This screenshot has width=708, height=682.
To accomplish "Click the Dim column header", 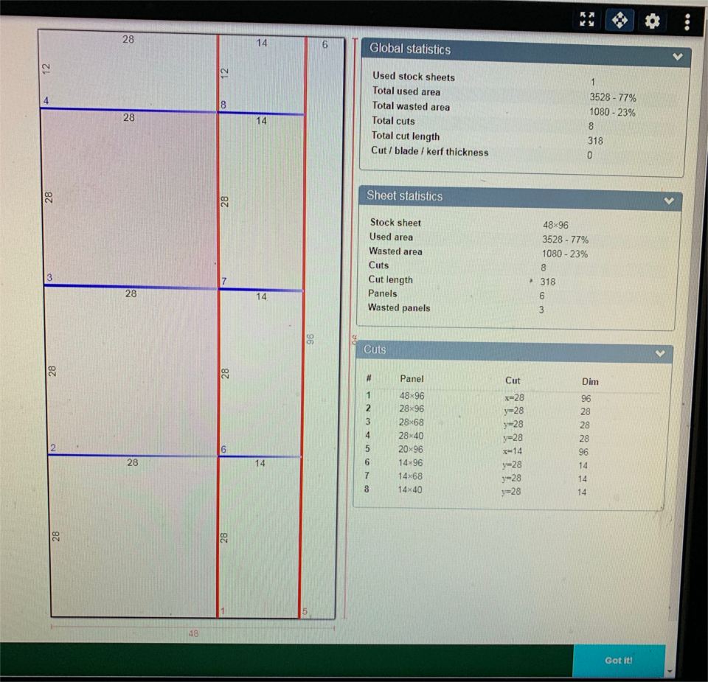I will [x=590, y=382].
